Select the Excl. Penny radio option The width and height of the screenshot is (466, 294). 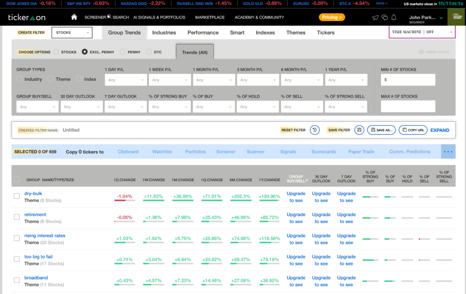[x=85, y=52]
